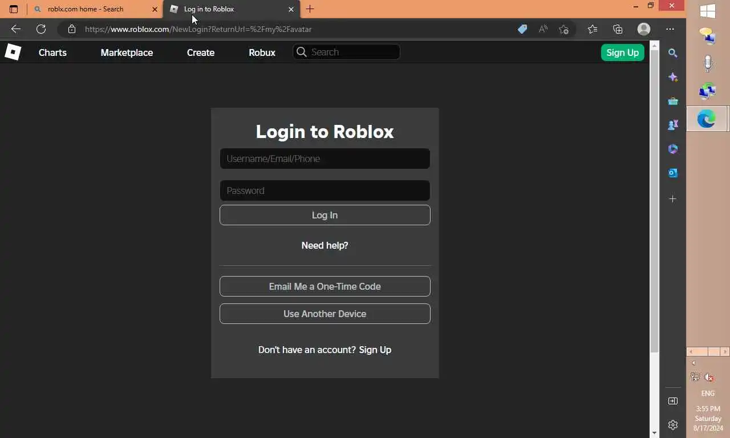This screenshot has height=438, width=730.
Task: Go back using the browser back arrow
Action: point(15,29)
